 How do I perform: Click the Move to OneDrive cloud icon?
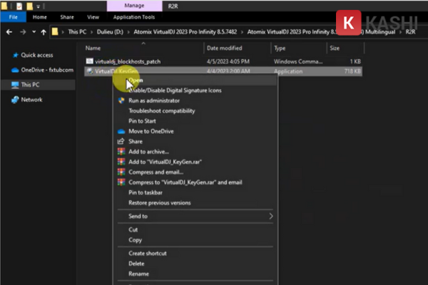coord(121,132)
